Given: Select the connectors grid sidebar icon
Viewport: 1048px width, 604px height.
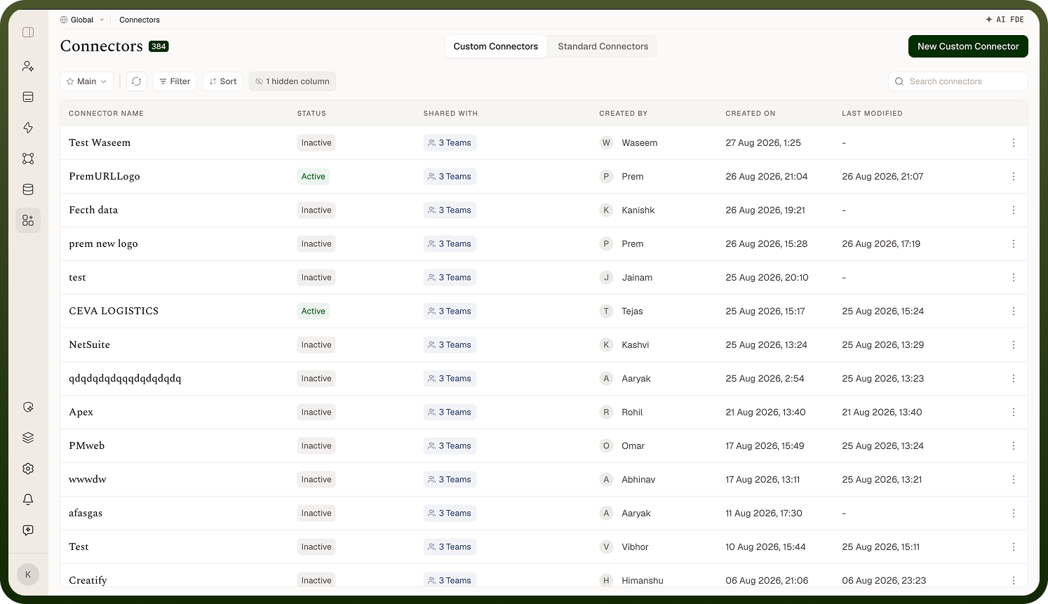Looking at the screenshot, I should tap(28, 220).
